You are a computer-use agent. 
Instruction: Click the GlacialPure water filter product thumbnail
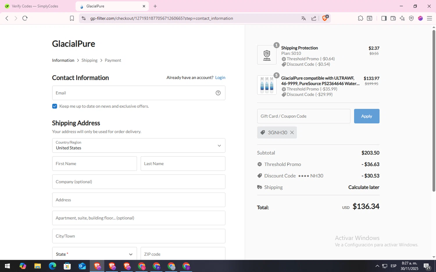click(267, 85)
